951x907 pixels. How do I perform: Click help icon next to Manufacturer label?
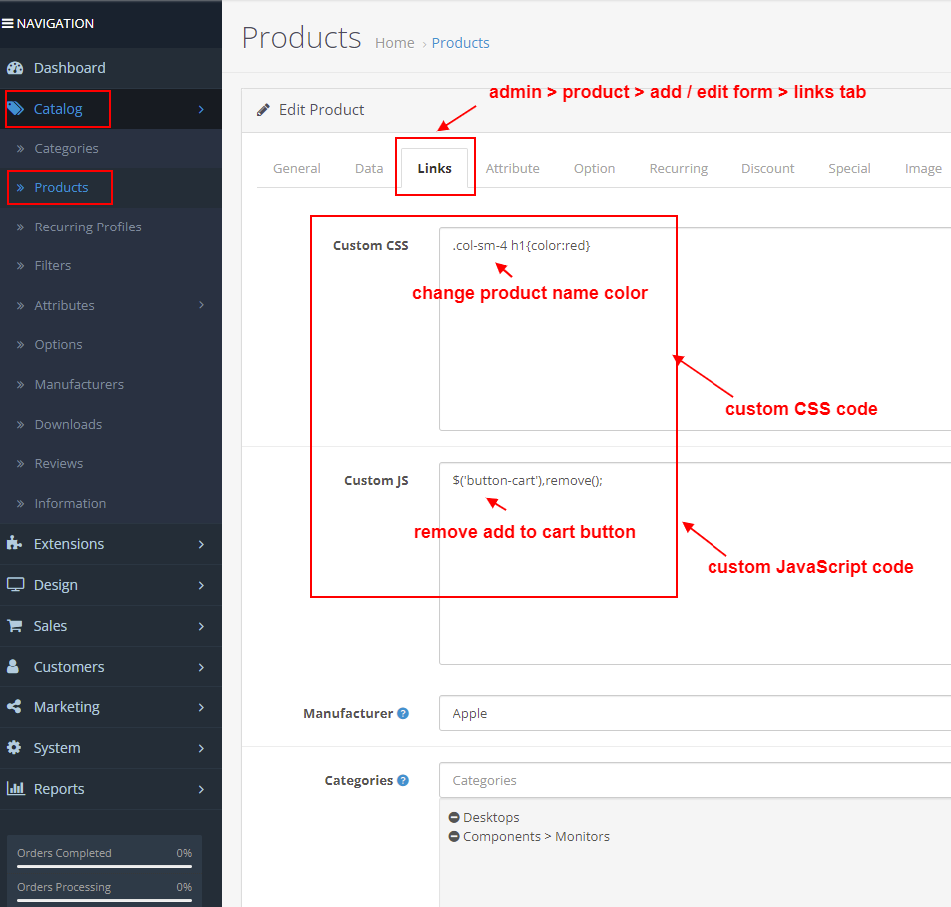[x=403, y=714]
